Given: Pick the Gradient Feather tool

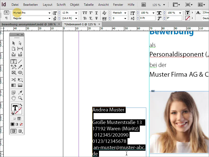Looking at the screenshot, I should tap(20, 85).
